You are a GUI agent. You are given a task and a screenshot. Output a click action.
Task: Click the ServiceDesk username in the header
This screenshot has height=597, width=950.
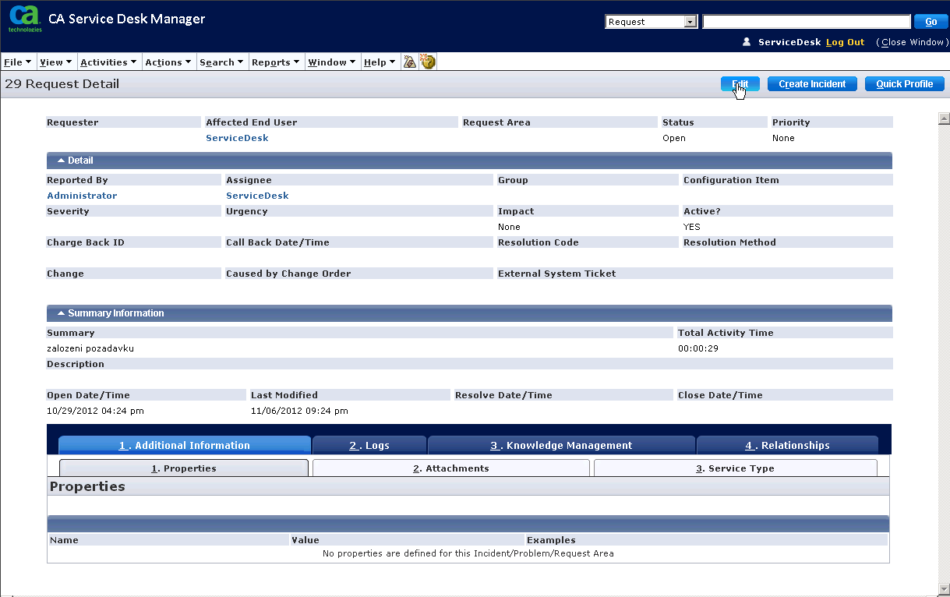(789, 42)
